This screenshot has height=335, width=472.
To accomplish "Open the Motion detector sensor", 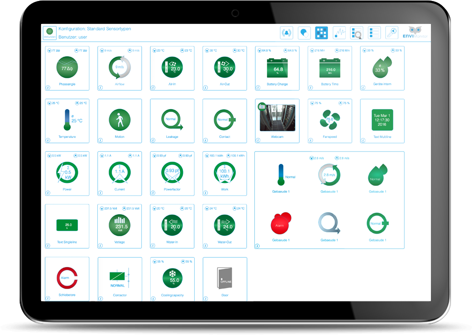I will [119, 120].
